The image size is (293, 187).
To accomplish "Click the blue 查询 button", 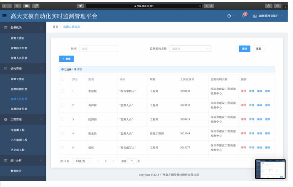I will (244, 49).
